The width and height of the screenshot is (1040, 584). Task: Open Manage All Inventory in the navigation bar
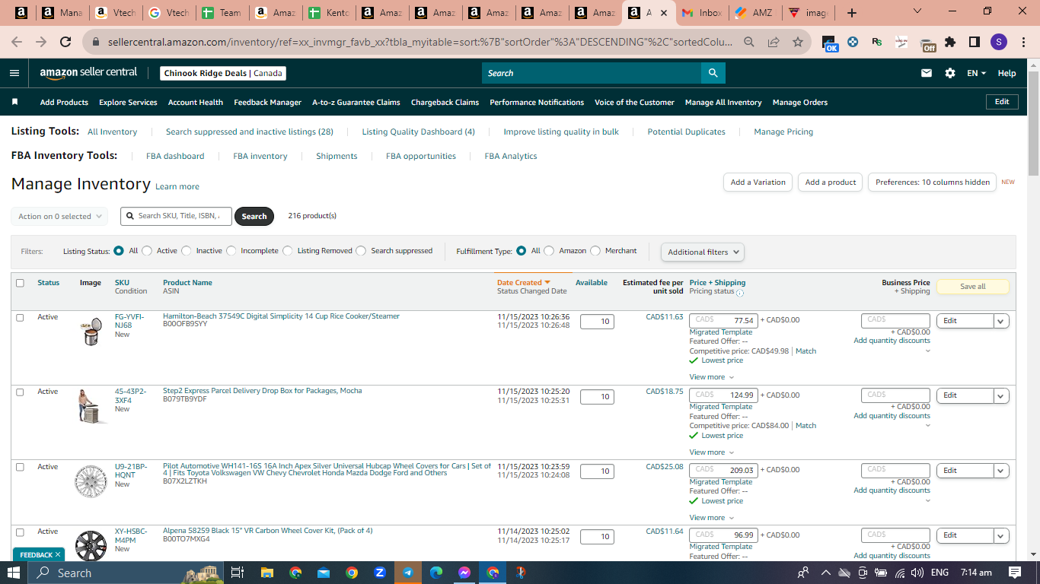point(723,102)
